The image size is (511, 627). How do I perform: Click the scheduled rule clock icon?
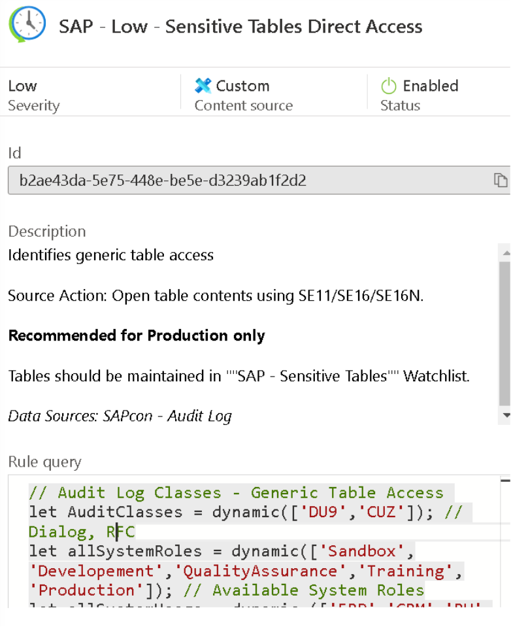[27, 25]
